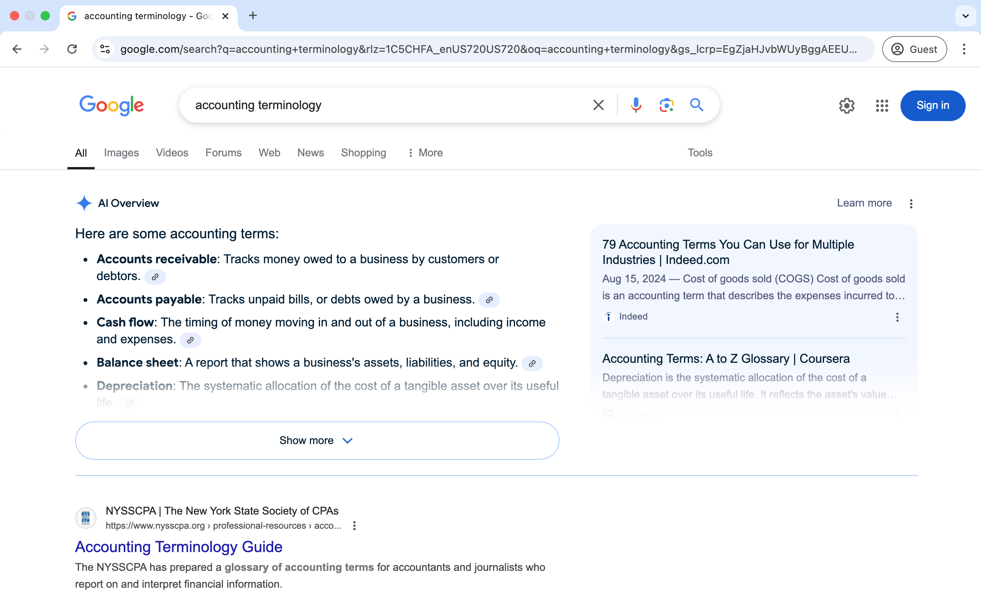Open Coursera A to Z Glossary link
Viewport: 981px width, 613px height.
tap(726, 359)
